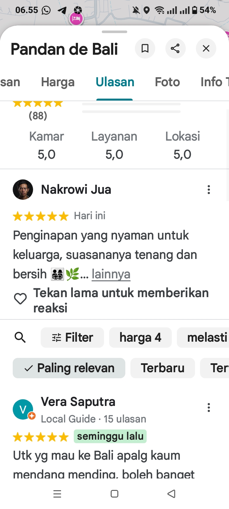Switch sorting to Terbaru
This screenshot has height=509, width=229.
click(x=163, y=368)
